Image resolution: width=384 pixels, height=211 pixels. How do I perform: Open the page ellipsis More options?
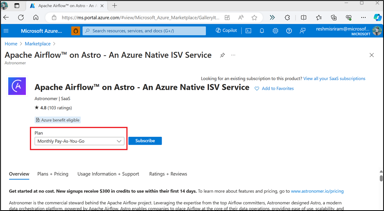point(233,55)
